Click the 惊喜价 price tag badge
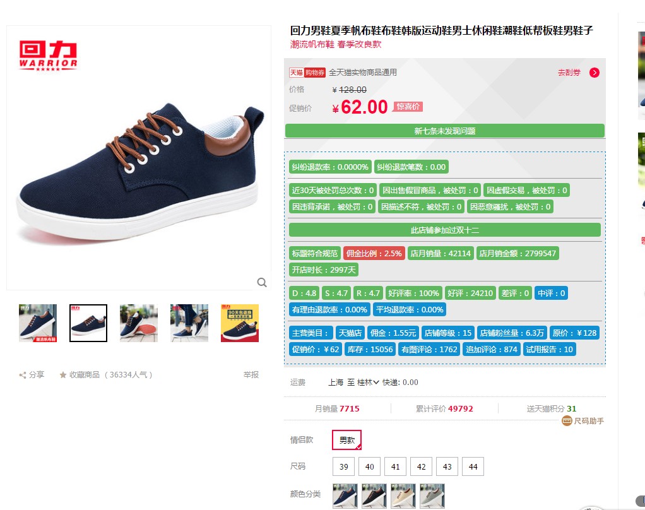 (x=408, y=107)
